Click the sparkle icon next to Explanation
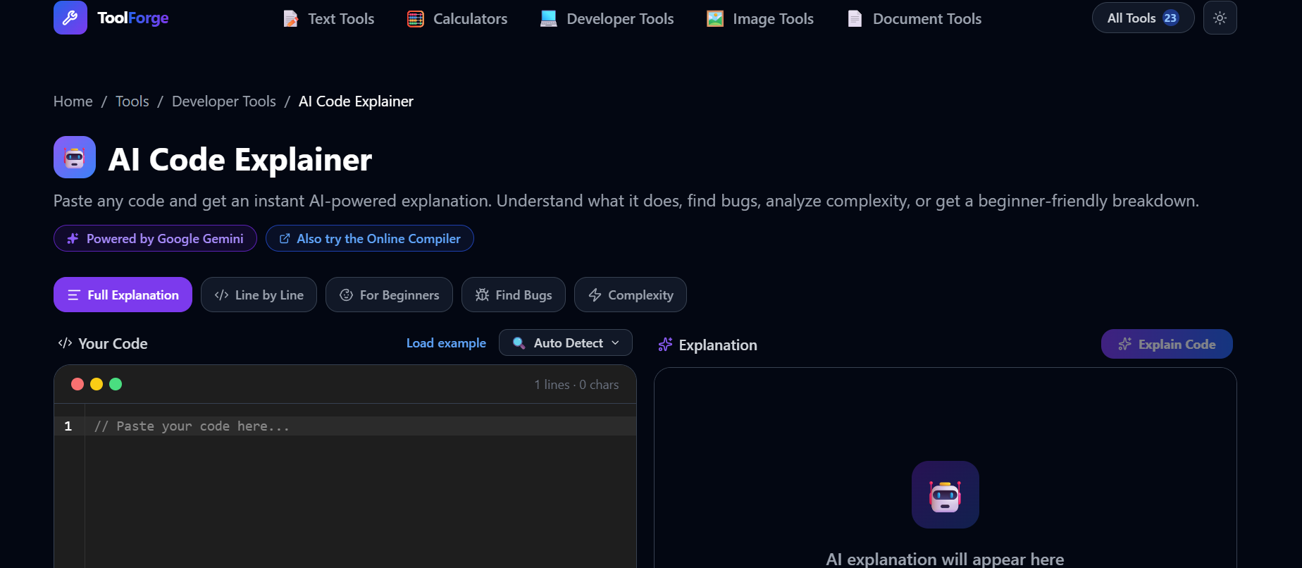Viewport: 1302px width, 568px height. [x=665, y=345]
